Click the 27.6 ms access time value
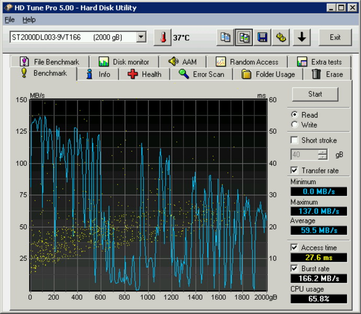The width and height of the screenshot is (361, 314). coord(319,257)
